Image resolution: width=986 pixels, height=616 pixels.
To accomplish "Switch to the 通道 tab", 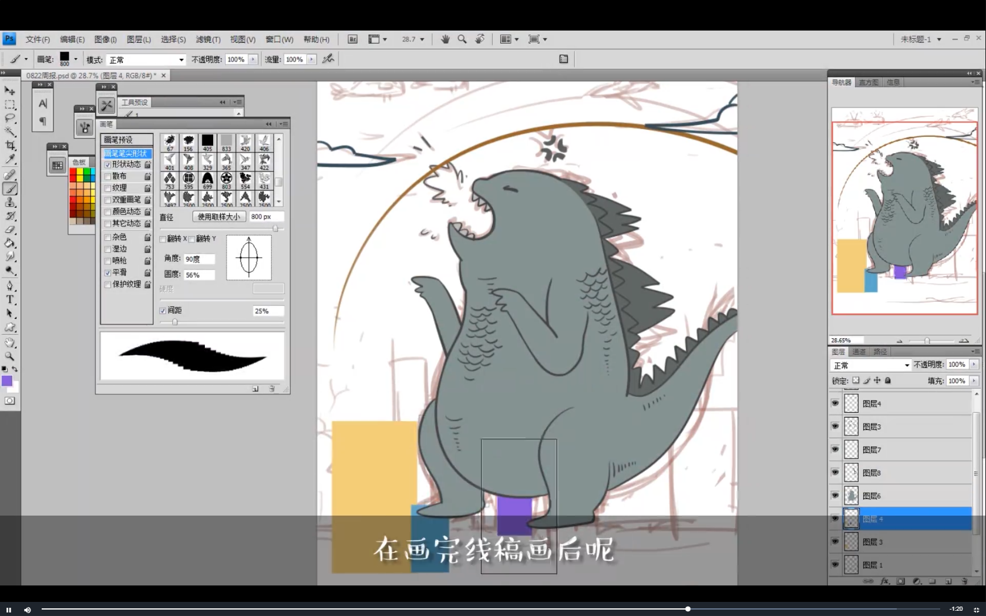I will click(859, 352).
